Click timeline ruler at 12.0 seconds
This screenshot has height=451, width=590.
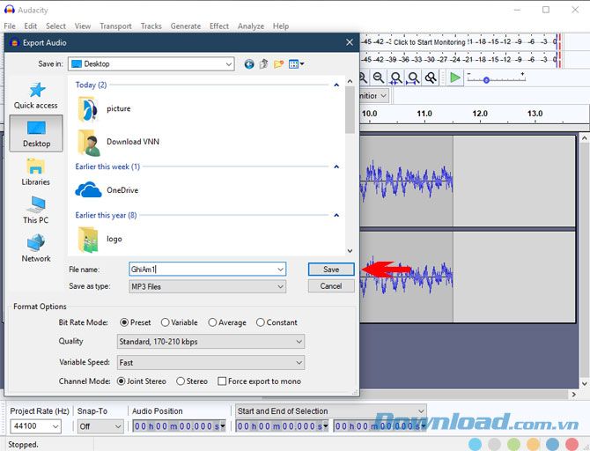click(480, 114)
